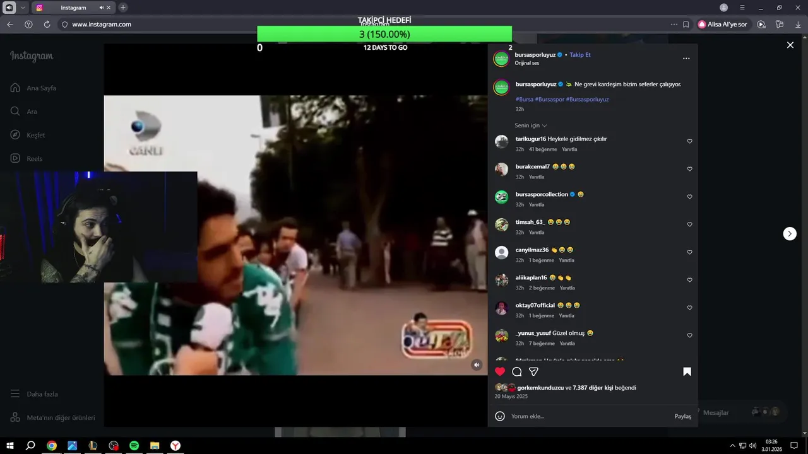808x454 pixels.
Task: Open the post's three-dot options menu
Action: pos(686,59)
